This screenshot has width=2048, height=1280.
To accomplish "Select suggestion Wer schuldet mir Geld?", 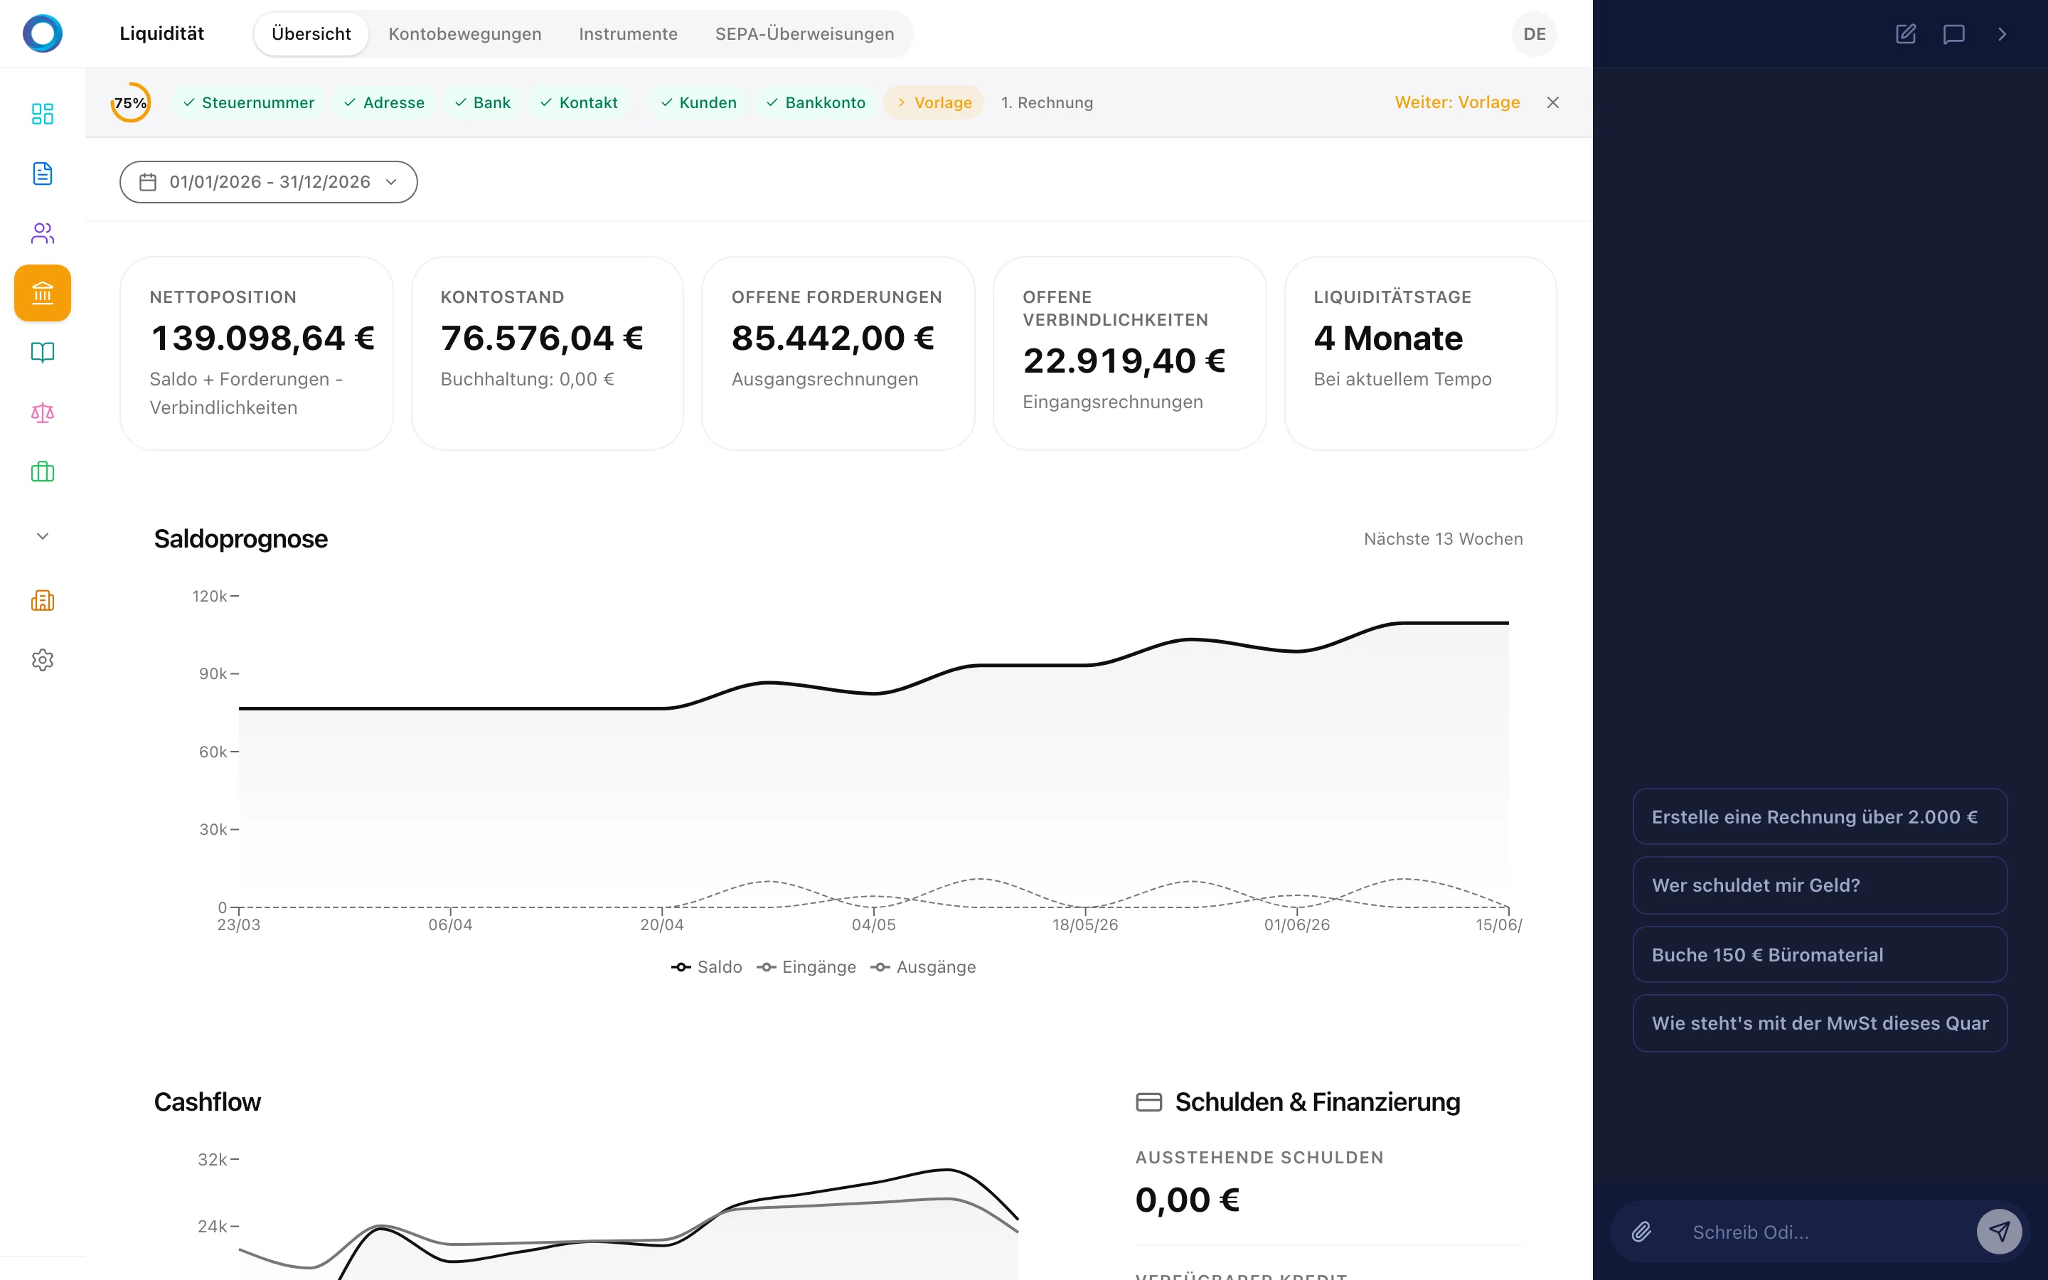I will 1820,885.
